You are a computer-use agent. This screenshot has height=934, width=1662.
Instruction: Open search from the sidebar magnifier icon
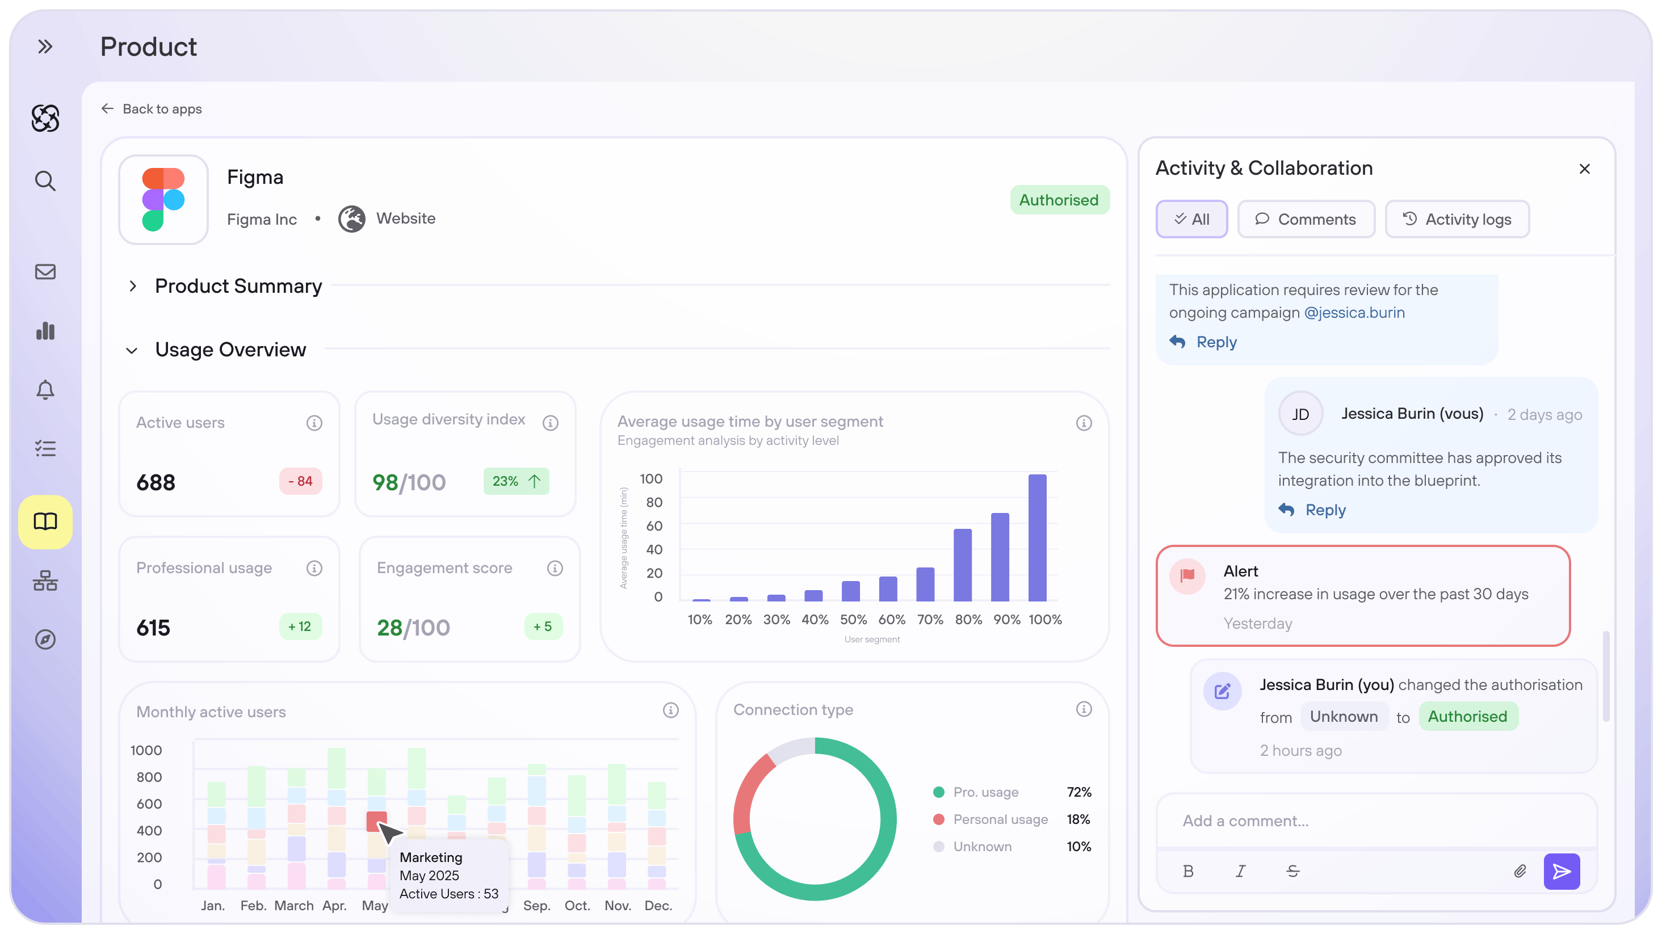tap(44, 180)
